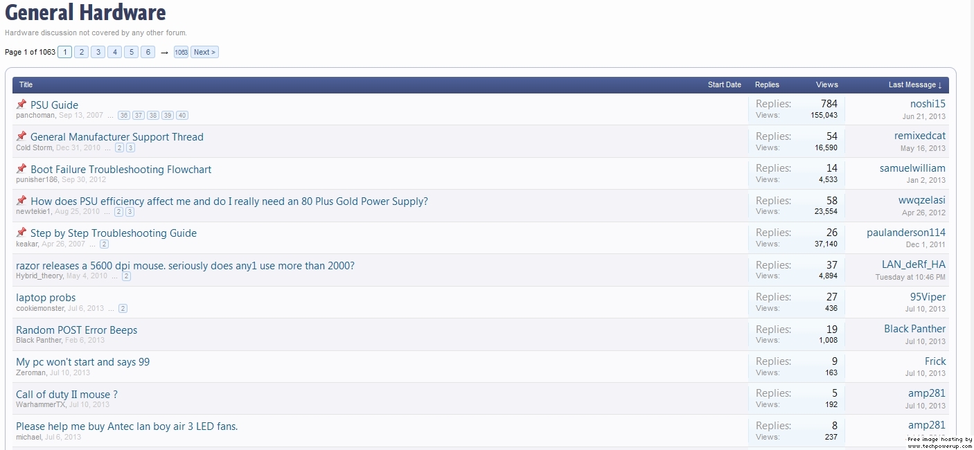
Task: Click the sticky pin next to General Manufacturer Support Thread
Action: coord(21,136)
